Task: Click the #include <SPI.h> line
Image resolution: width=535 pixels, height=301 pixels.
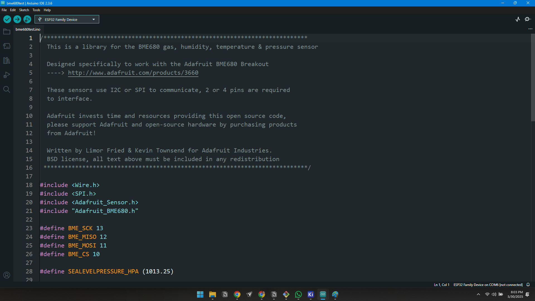Action: [68, 194]
